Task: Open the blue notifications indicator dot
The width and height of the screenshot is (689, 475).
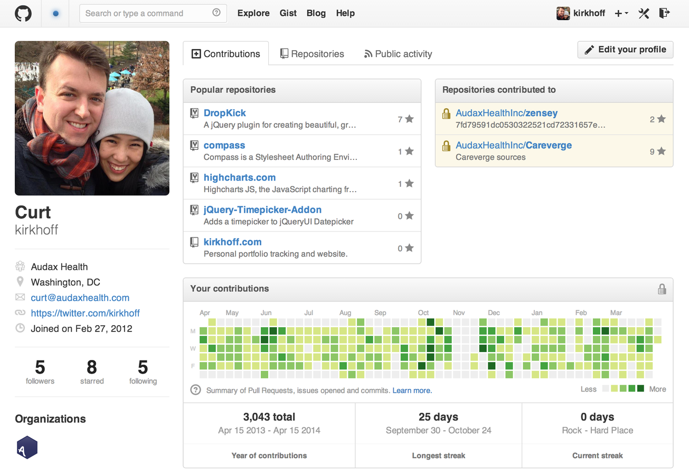Action: click(55, 13)
